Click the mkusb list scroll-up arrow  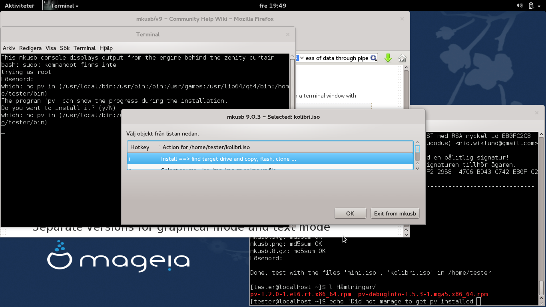417,142
